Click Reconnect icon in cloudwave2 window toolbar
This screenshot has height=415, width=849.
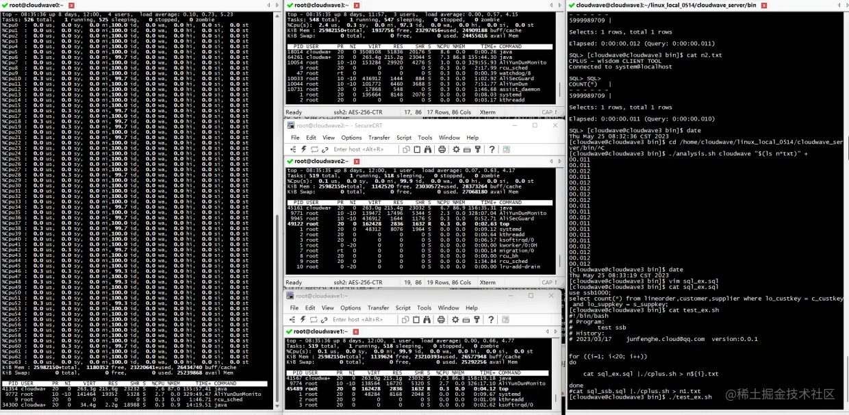click(314, 149)
